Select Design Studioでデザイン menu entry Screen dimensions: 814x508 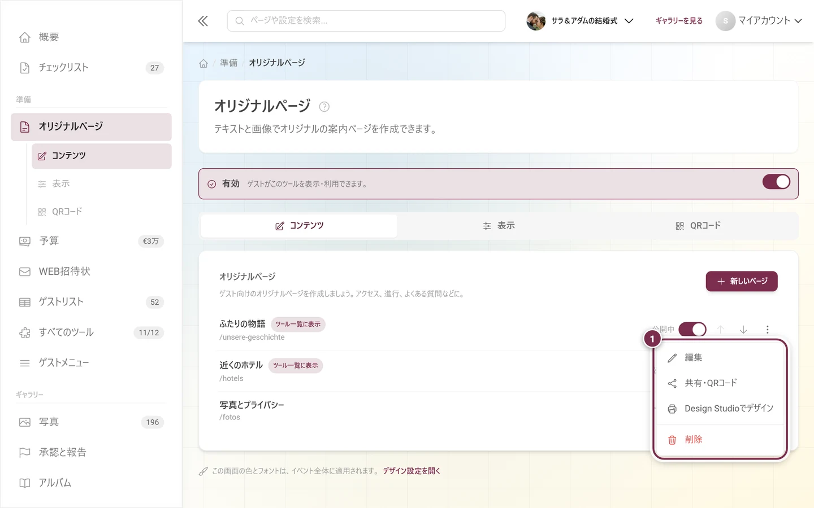click(x=720, y=409)
